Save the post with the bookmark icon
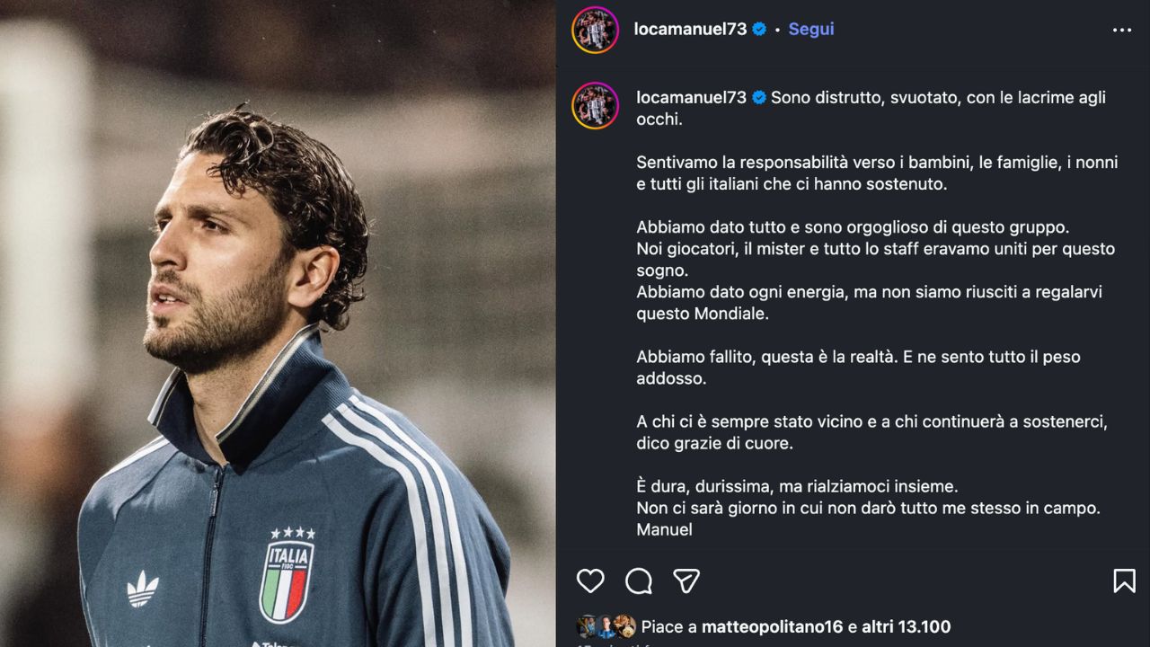Screen dimensions: 1150x647 [1124, 581]
